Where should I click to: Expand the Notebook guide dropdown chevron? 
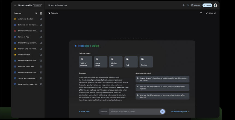(x=189, y=112)
